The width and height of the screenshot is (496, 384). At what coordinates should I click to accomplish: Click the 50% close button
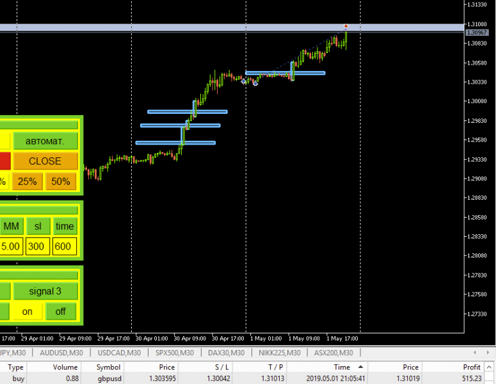(x=61, y=182)
